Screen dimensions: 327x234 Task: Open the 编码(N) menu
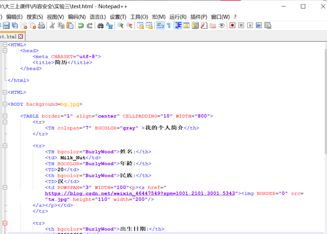coord(77,17)
